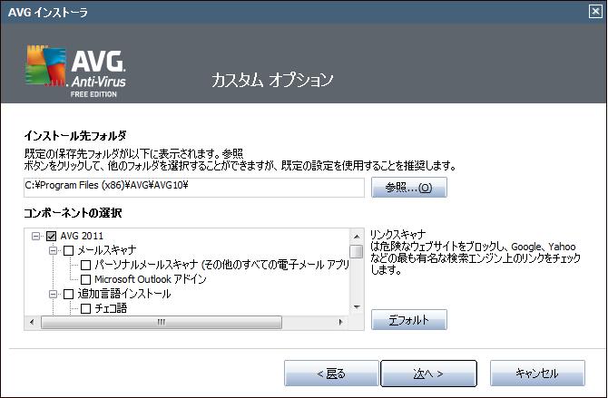608x398 pixels.
Task: Select the AVG 2011 tree label
Action: [82, 236]
